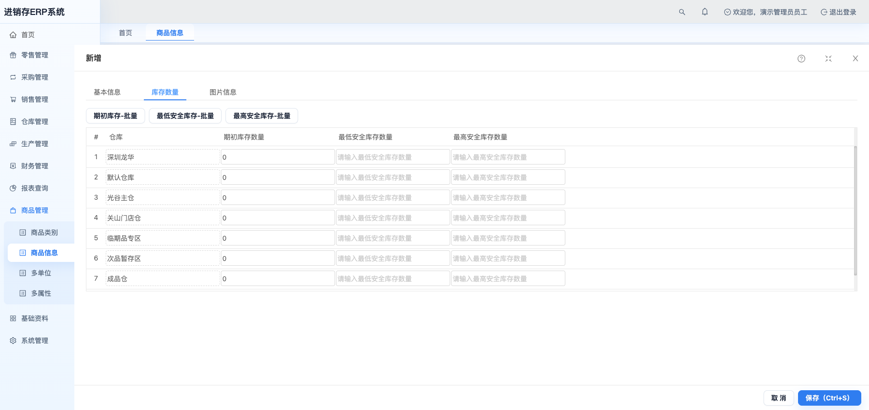
Task: Click the 财务管理 sidebar icon
Action: pos(13,166)
